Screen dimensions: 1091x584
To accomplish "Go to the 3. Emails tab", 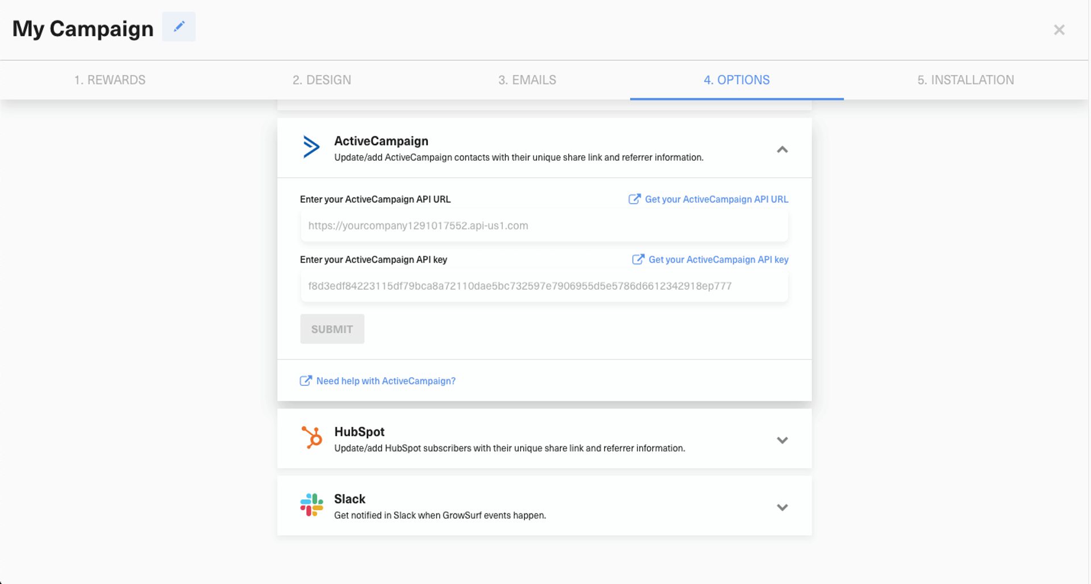I will [x=527, y=80].
